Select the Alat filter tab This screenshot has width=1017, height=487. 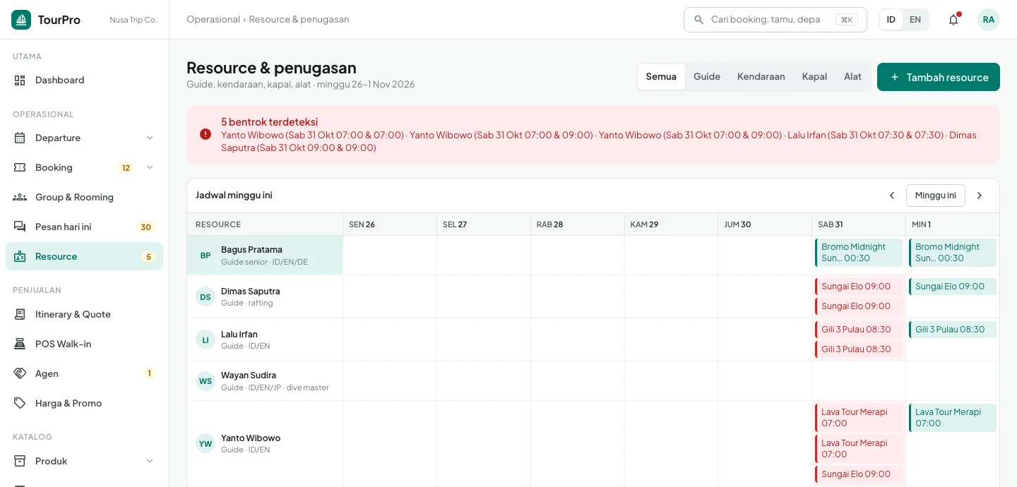pos(852,77)
